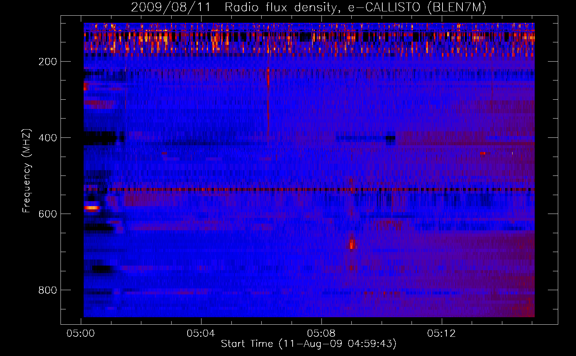Click the 05:04 time axis label
This screenshot has height=356, width=576.
(201, 333)
